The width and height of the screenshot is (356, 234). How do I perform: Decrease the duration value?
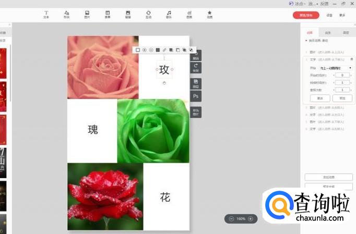click(x=334, y=83)
